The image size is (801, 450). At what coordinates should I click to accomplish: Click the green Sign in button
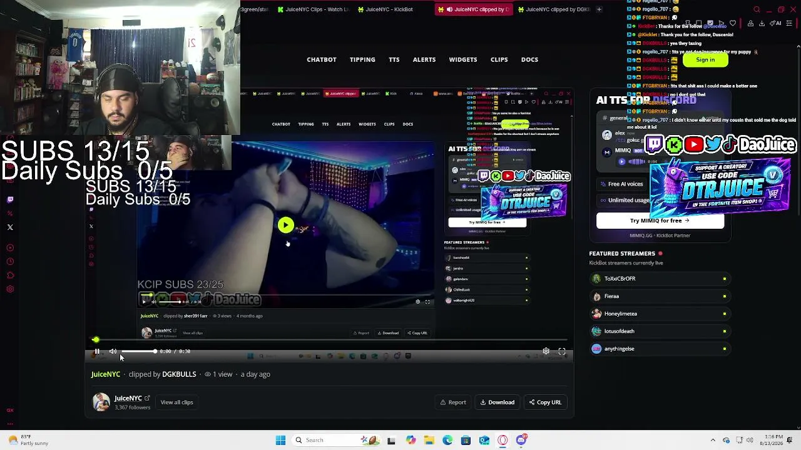pyautogui.click(x=705, y=60)
